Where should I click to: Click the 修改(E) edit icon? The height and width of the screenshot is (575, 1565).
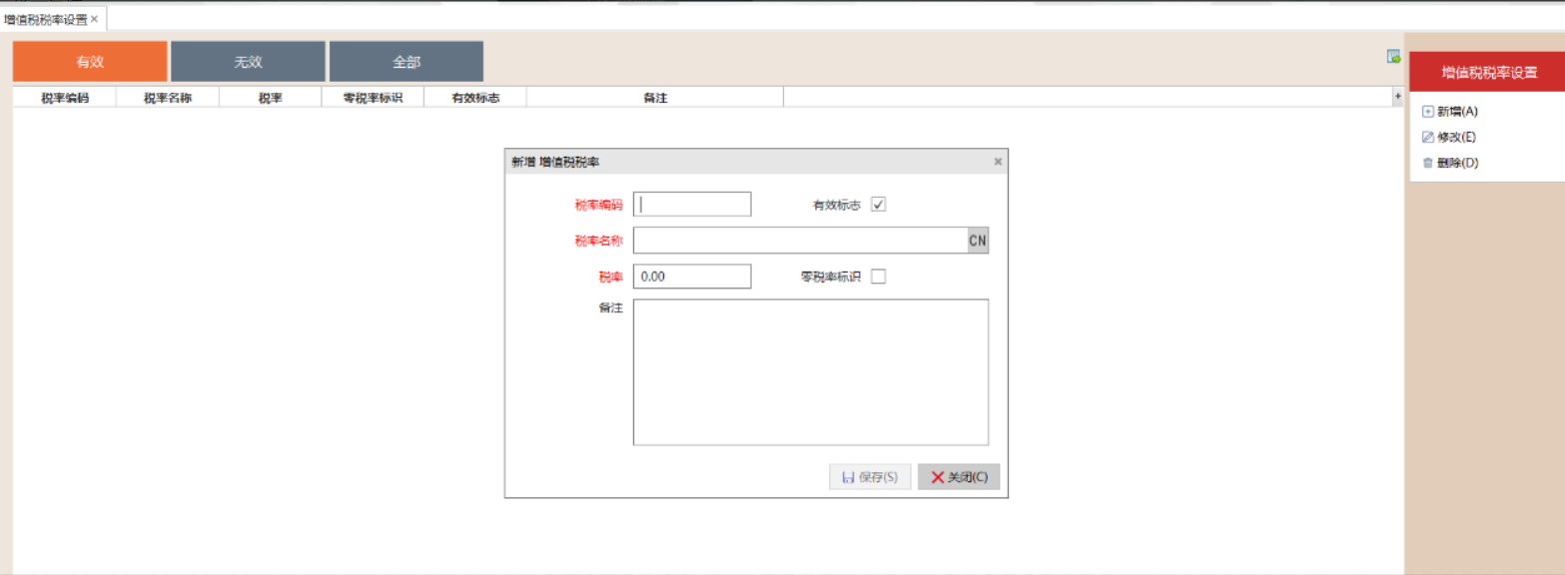1427,138
